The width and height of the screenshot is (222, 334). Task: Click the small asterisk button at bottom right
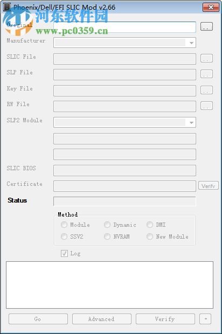pos(205,319)
